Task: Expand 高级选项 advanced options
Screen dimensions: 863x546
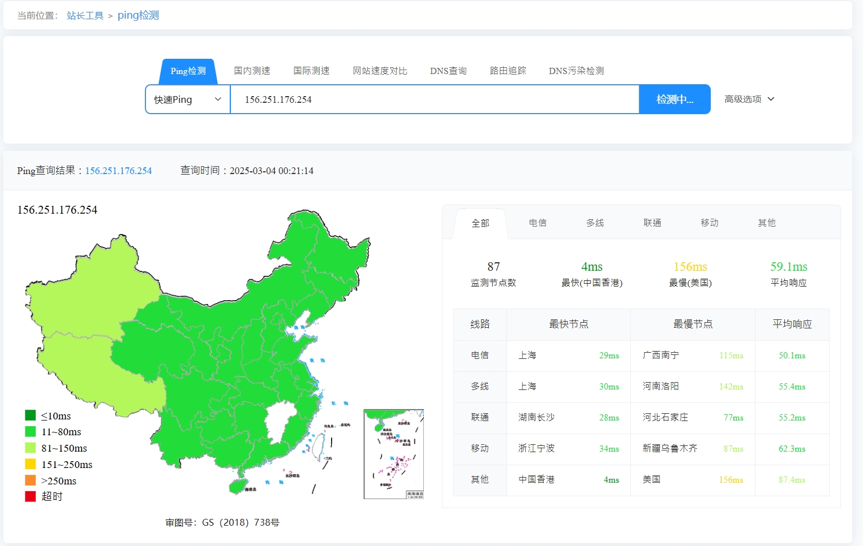Action: point(749,99)
